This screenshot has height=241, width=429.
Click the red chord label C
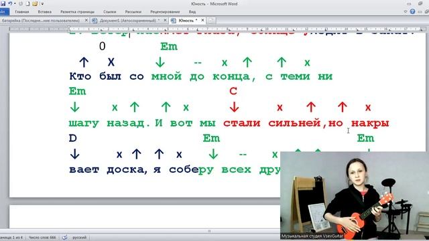coord(233,91)
